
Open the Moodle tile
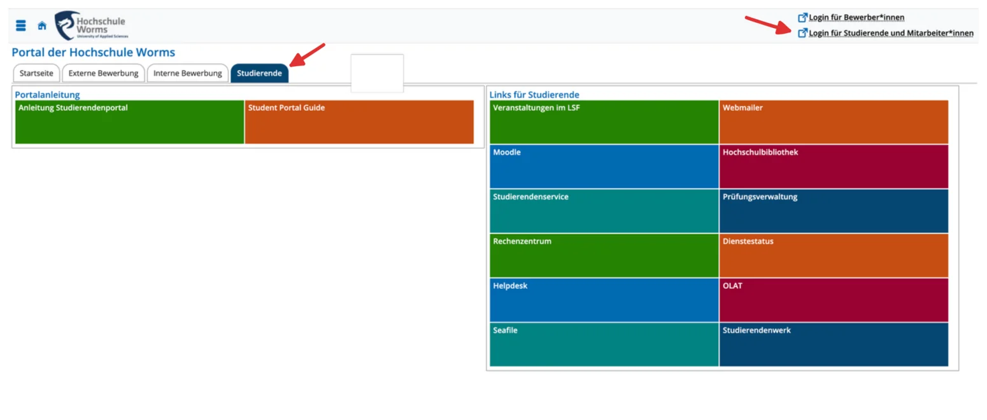(604, 166)
